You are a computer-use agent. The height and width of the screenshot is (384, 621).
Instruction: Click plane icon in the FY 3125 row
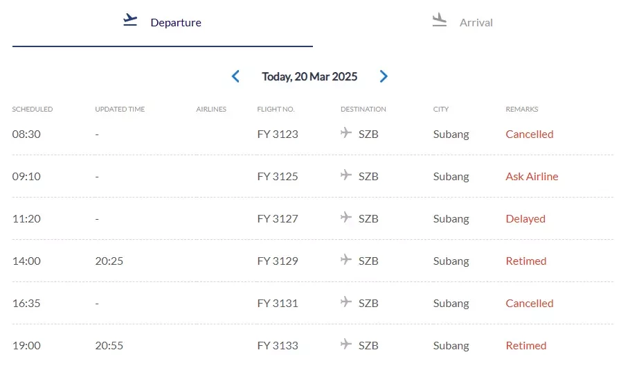click(345, 175)
